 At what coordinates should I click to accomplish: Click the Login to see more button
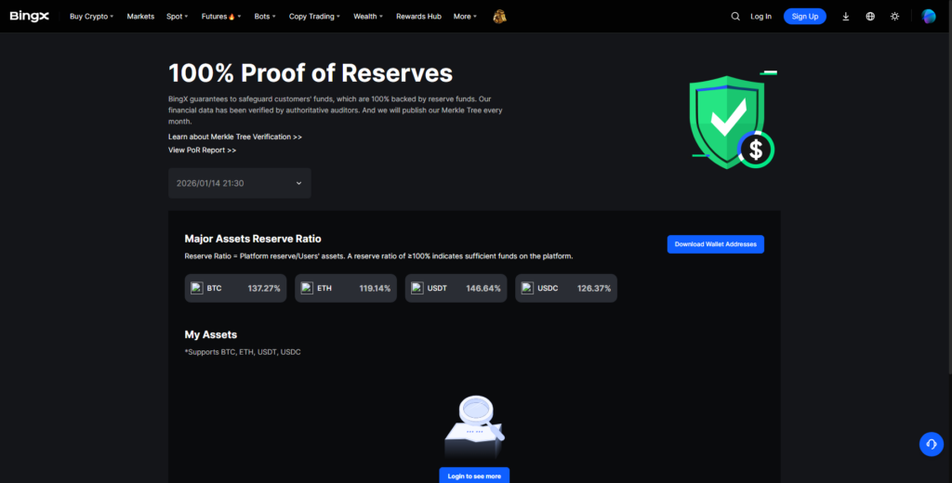(474, 476)
